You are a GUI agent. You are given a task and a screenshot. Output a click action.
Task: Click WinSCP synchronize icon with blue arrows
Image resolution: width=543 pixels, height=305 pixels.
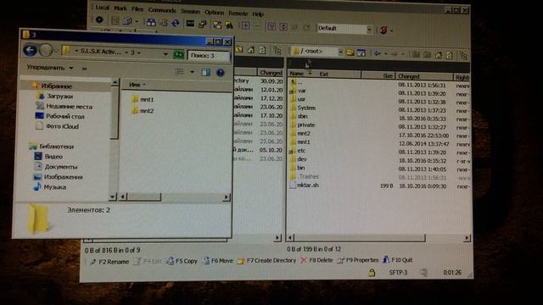click(176, 23)
